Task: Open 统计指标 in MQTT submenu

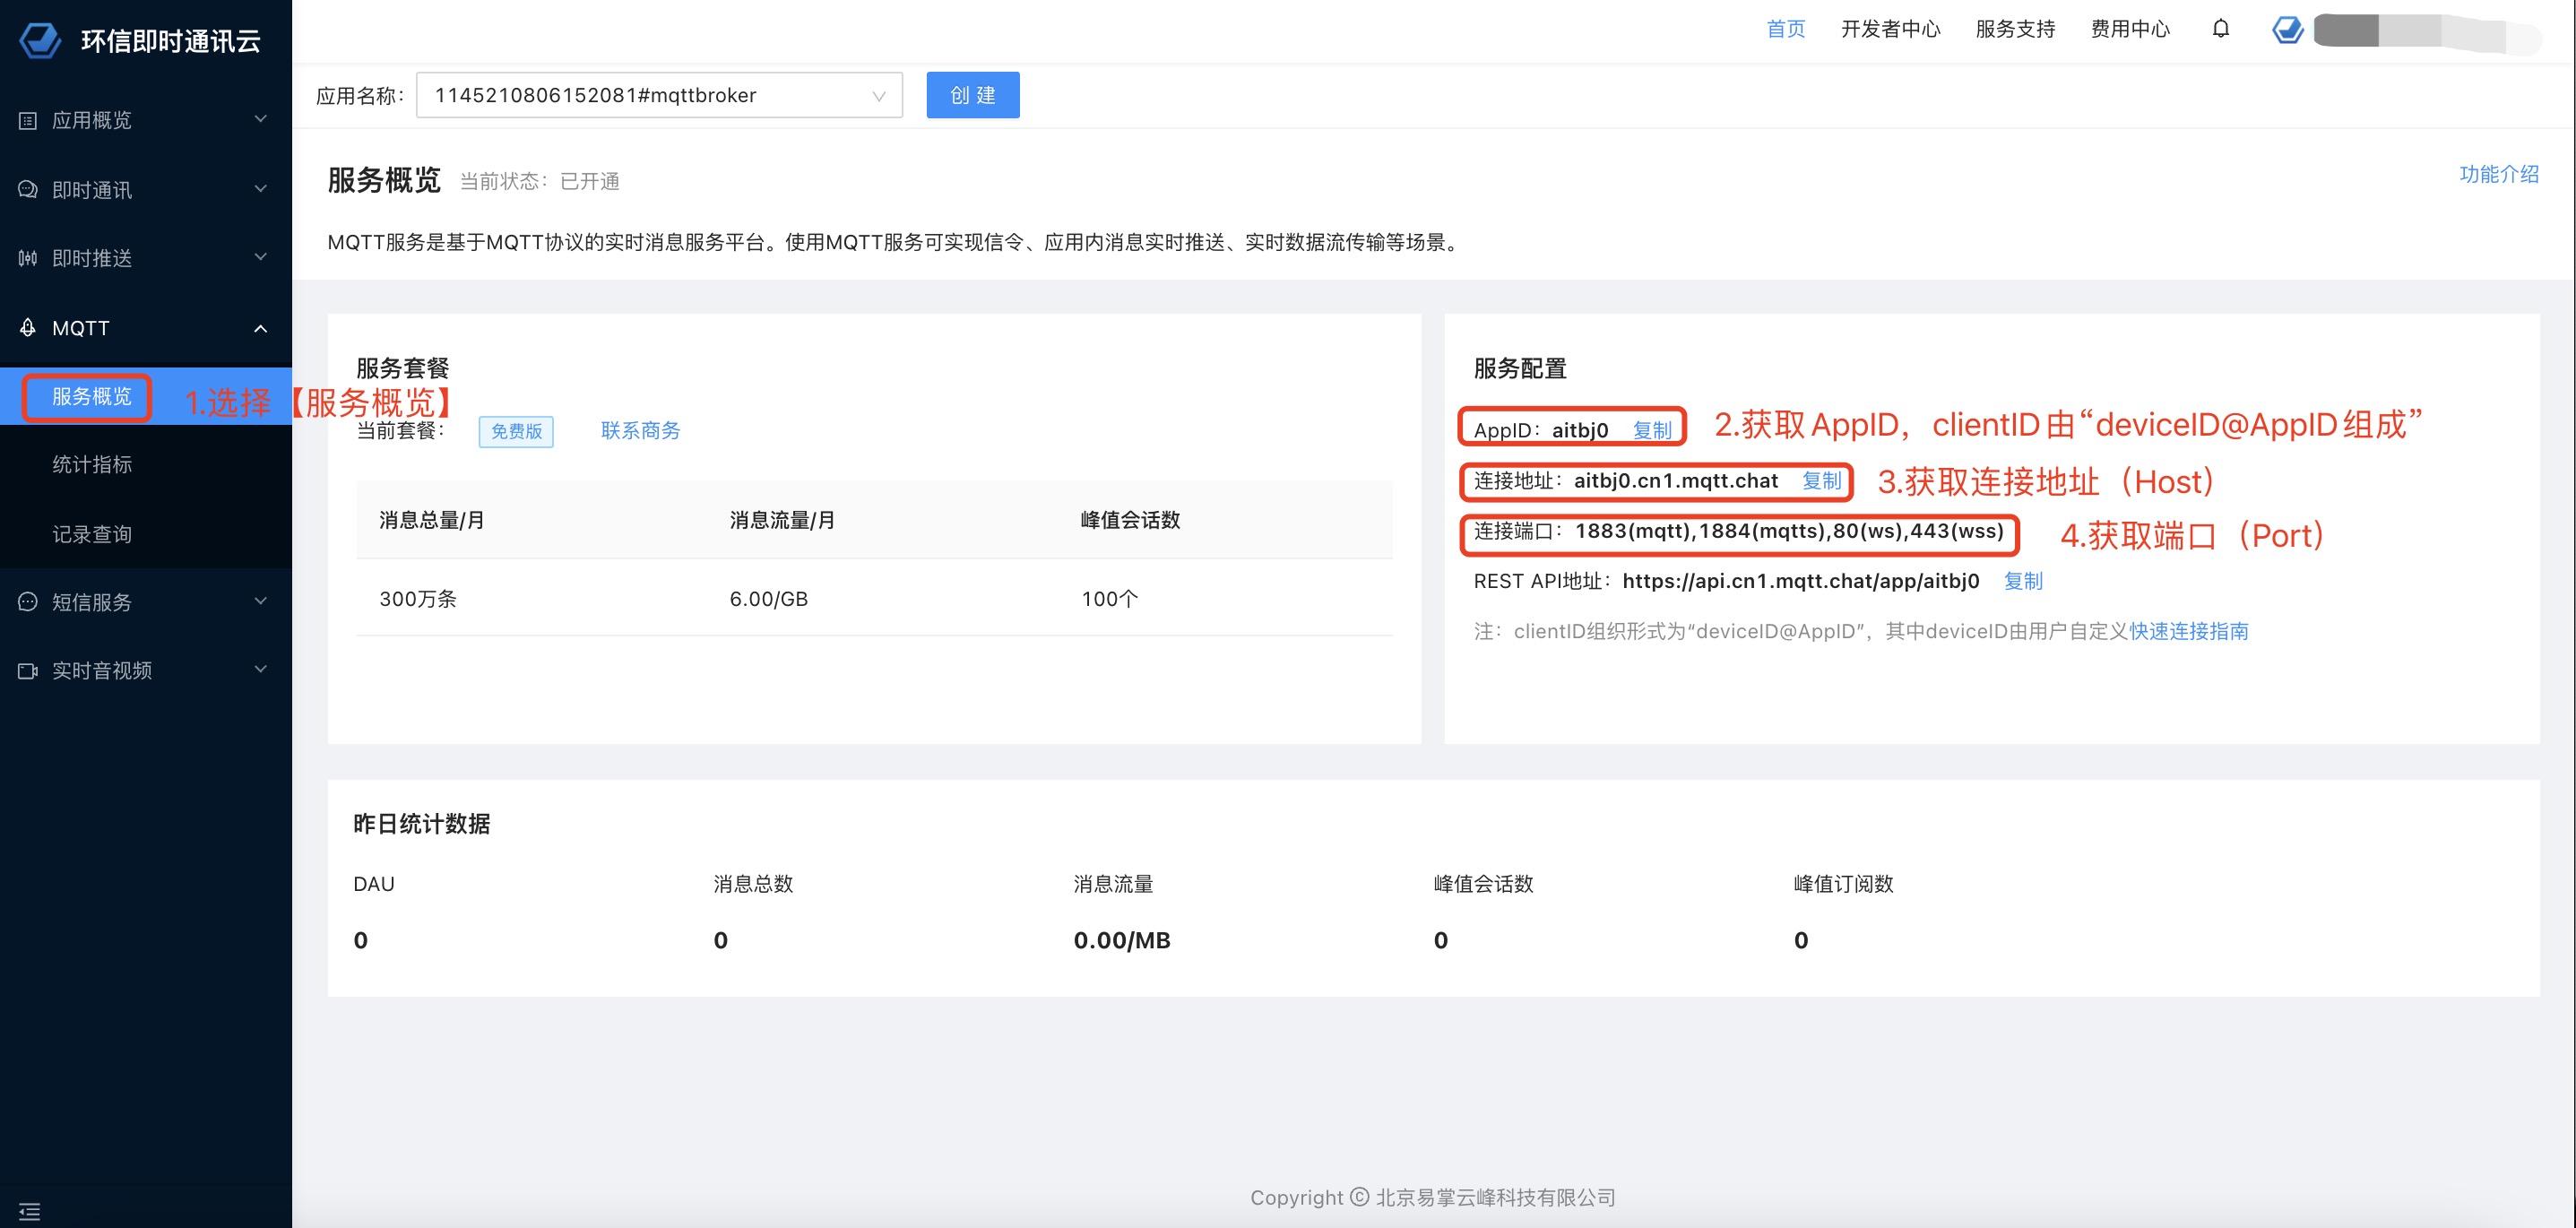Action: click(92, 464)
